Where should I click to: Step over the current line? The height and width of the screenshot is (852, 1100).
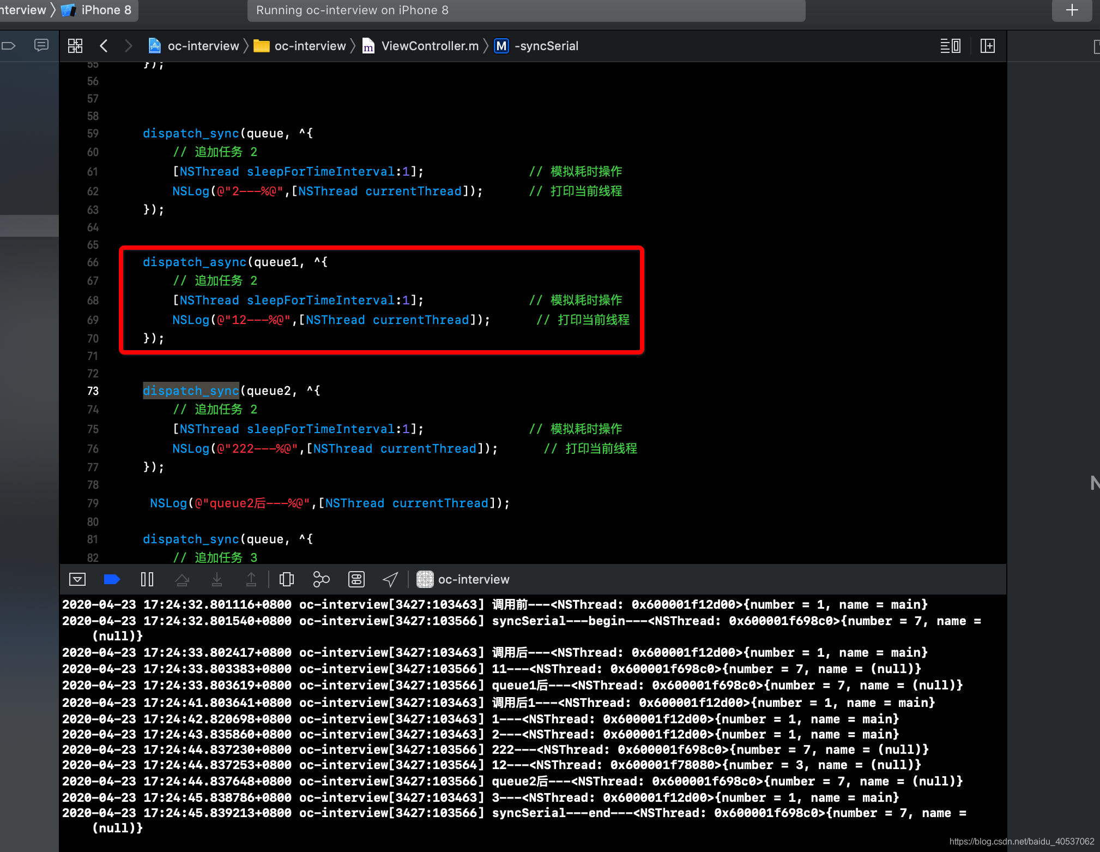pos(182,579)
